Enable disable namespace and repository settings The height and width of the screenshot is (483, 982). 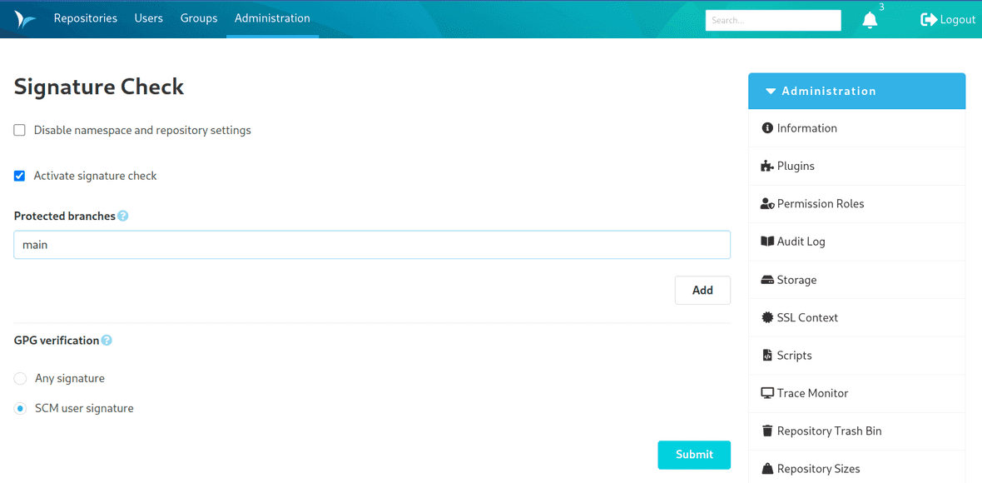coord(19,130)
